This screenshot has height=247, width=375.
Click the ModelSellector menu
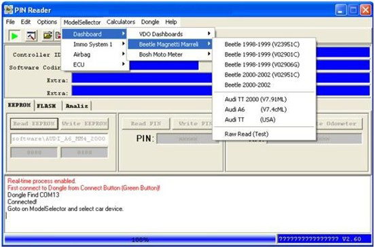pos(82,22)
